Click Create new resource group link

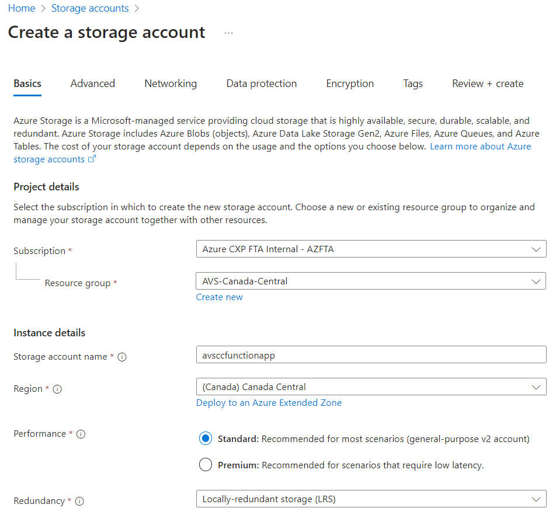click(219, 297)
